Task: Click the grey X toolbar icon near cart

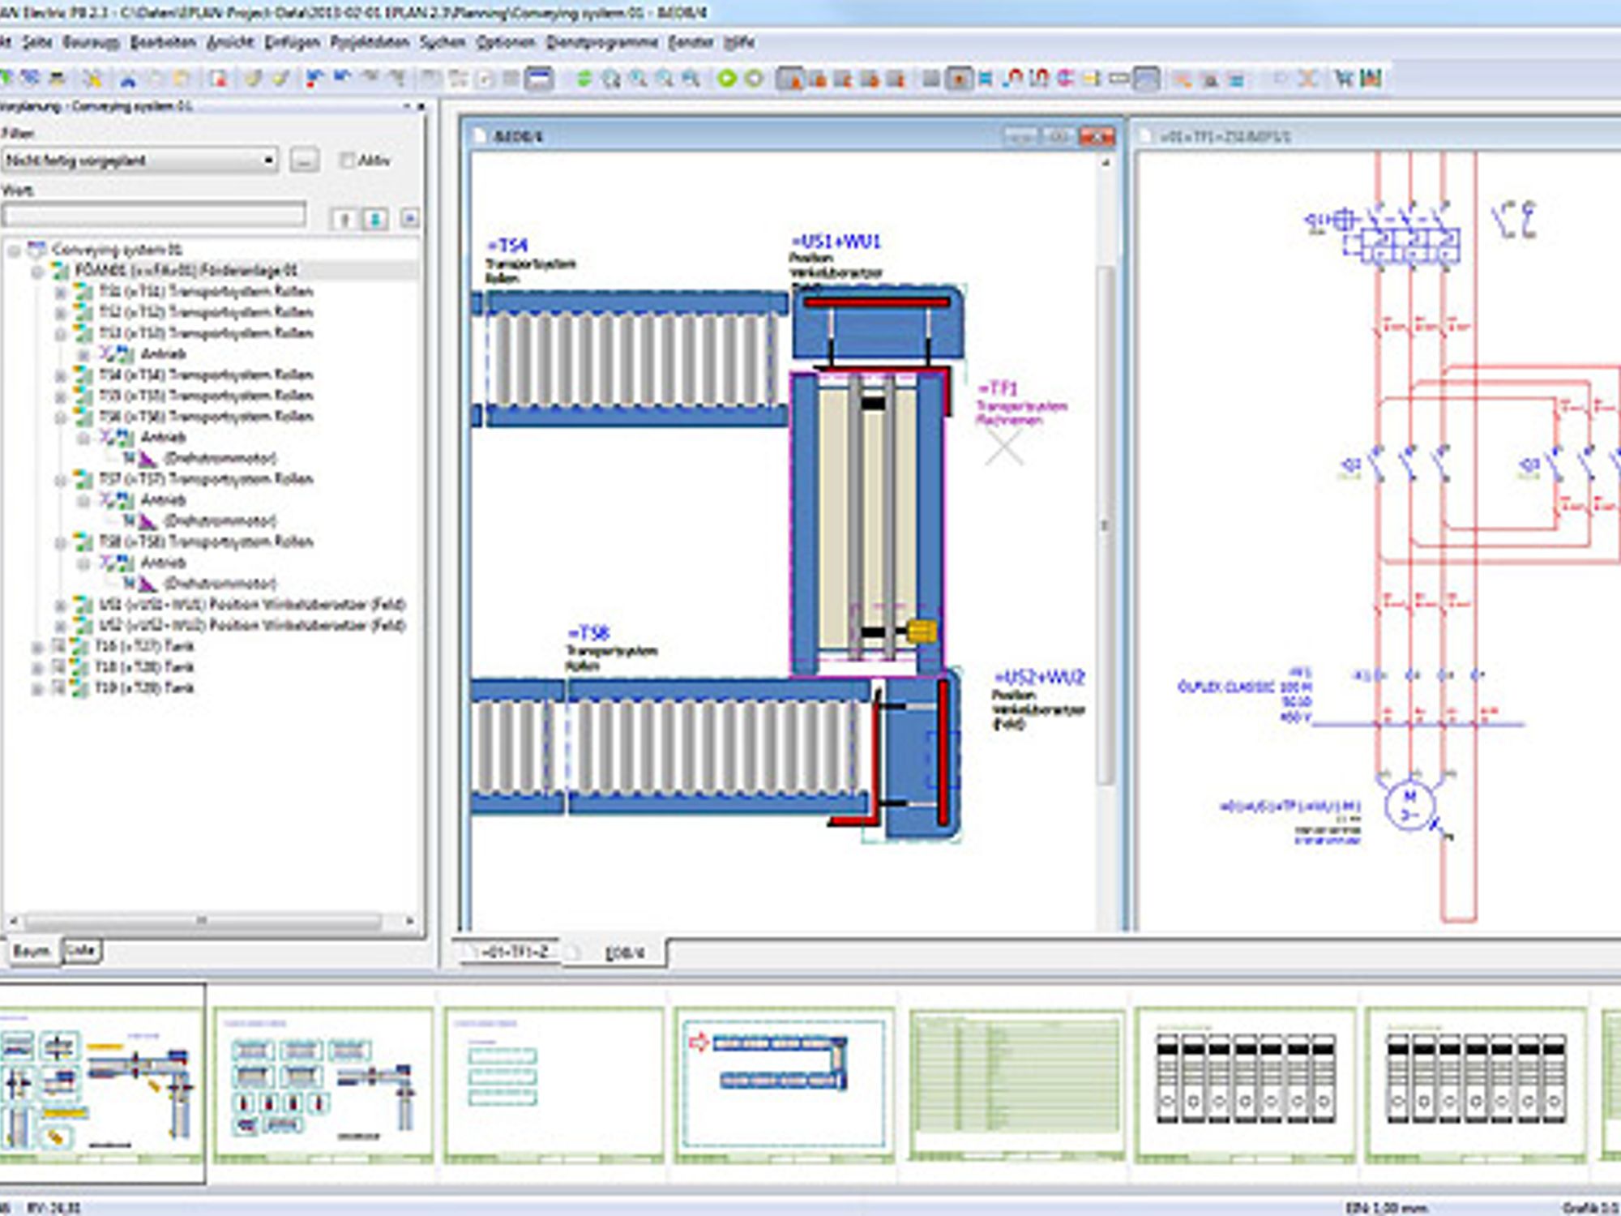Action: point(1308,78)
